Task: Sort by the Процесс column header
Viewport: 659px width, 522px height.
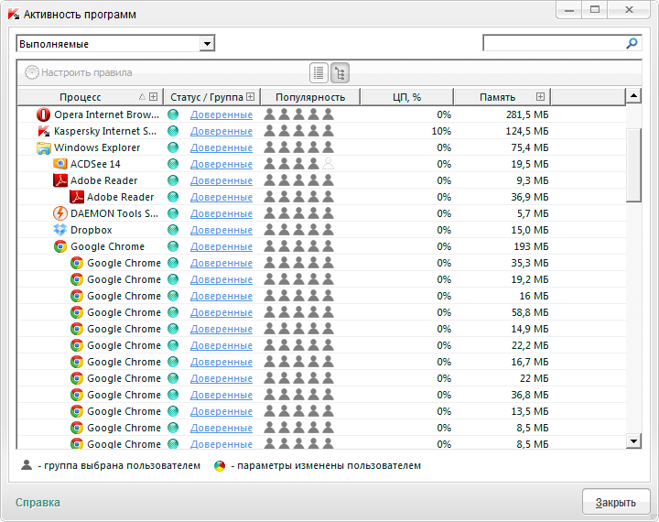Action: [x=81, y=97]
